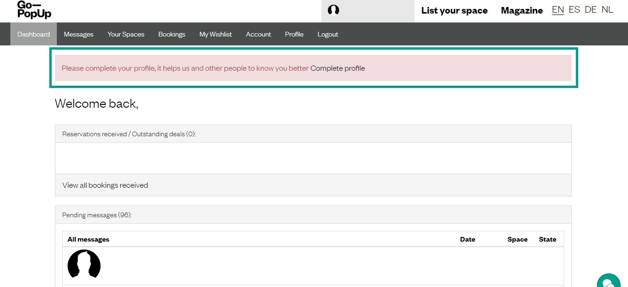Click the sender avatar in messages list
Image resolution: width=628 pixels, height=287 pixels.
tap(84, 264)
